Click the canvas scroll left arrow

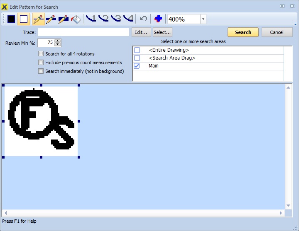[x=5, y=213]
